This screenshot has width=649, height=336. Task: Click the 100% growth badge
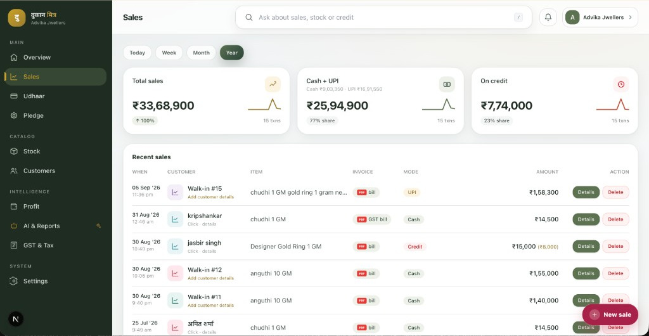click(x=145, y=121)
